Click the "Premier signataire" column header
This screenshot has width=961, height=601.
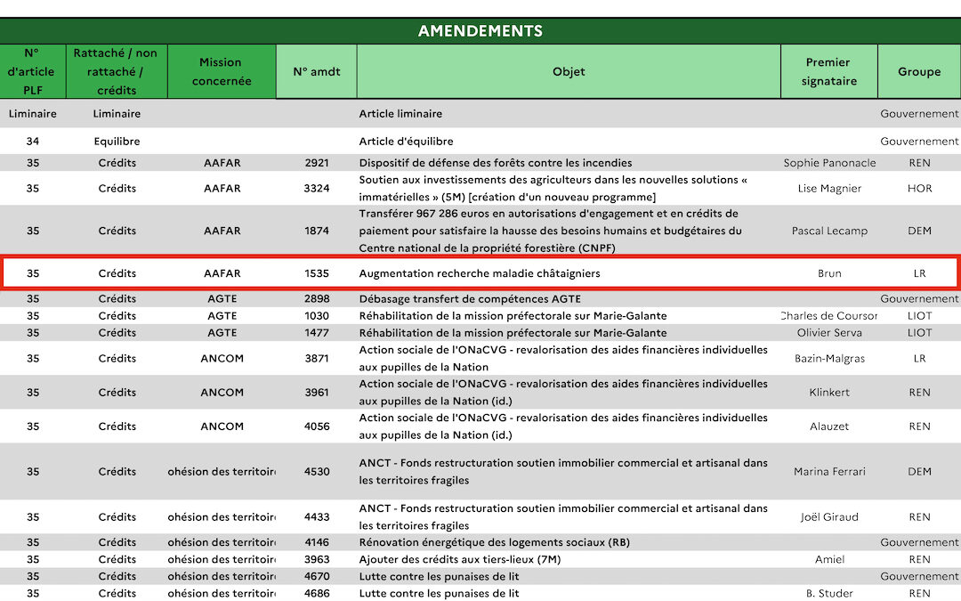[828, 71]
